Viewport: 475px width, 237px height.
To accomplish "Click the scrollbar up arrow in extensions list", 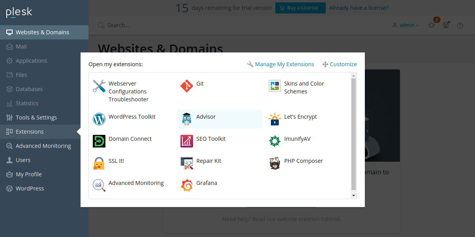I will pos(353,75).
